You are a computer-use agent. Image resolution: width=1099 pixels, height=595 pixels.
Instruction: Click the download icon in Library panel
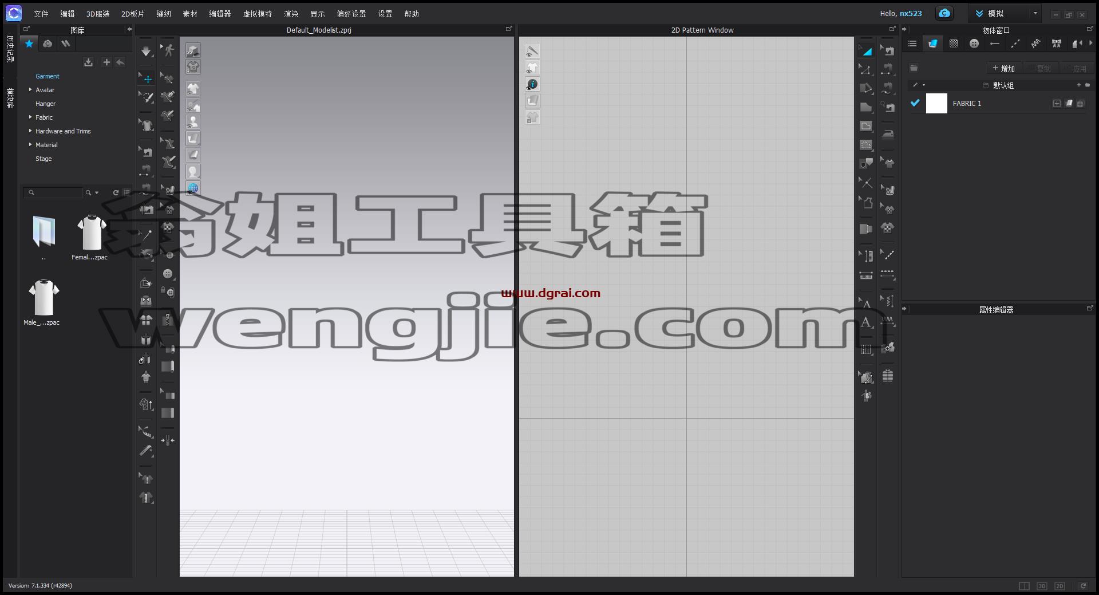(88, 62)
